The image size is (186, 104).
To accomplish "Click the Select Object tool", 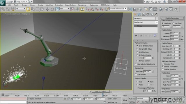I will pyautogui.click(x=28, y=9).
